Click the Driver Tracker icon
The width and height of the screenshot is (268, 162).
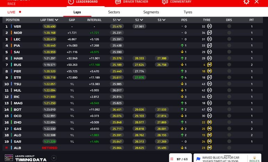tap(118, 2)
